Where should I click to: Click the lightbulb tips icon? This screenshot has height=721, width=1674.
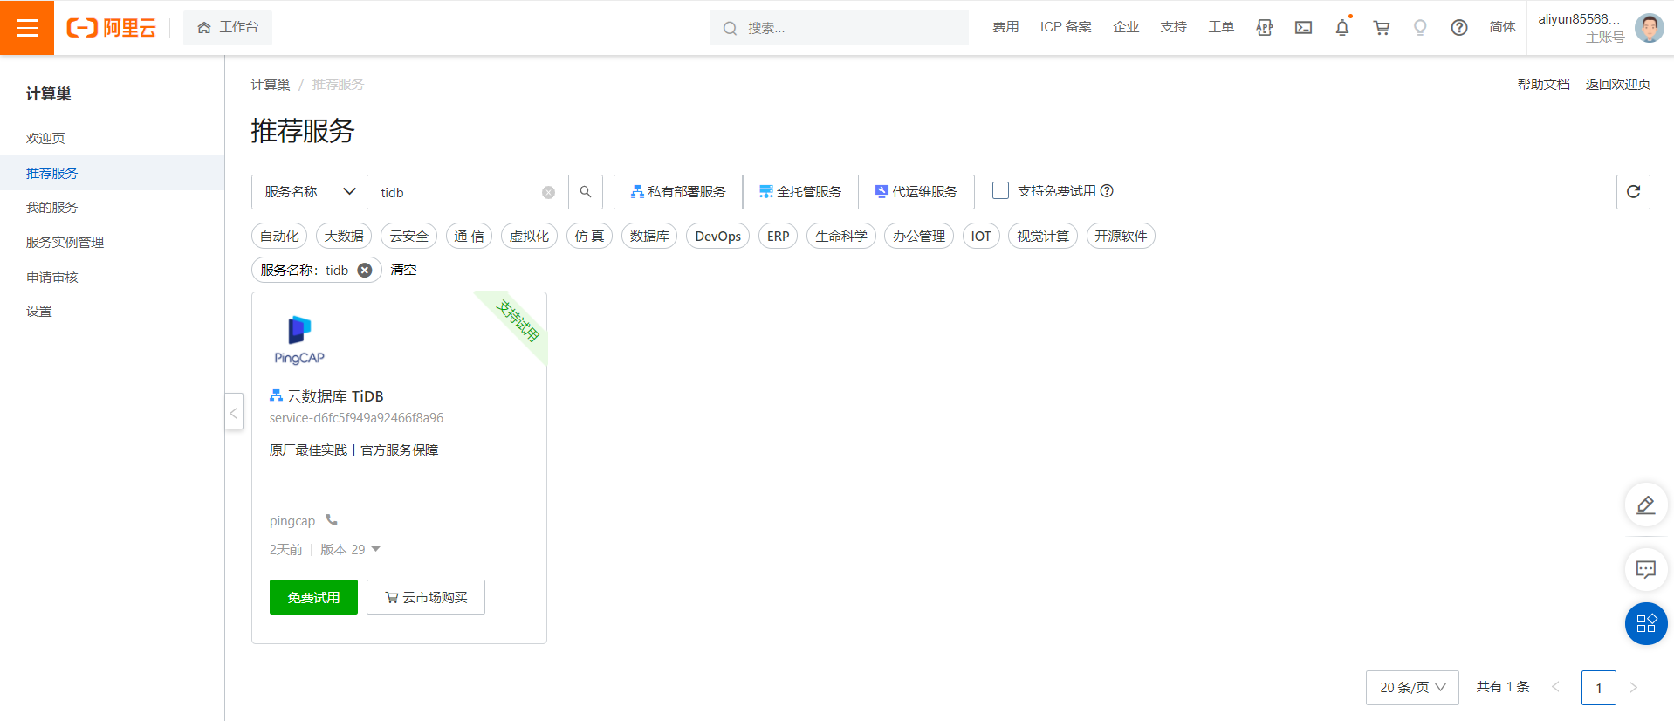[1420, 28]
